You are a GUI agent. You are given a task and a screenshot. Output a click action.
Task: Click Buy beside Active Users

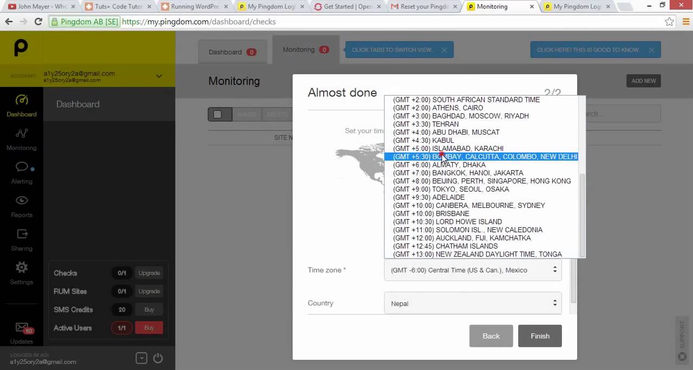[x=149, y=328]
